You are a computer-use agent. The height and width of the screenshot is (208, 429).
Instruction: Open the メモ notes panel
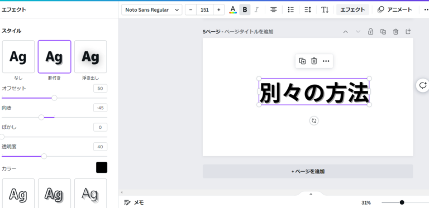(x=134, y=202)
